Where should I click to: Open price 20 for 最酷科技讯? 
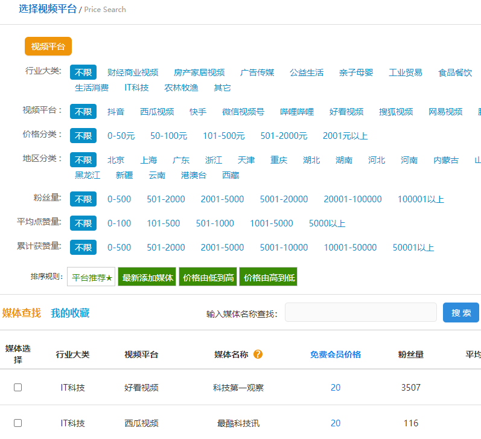coord(336,423)
